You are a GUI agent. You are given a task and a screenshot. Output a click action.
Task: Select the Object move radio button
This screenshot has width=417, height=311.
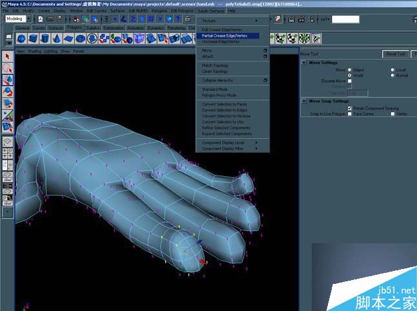[350, 70]
